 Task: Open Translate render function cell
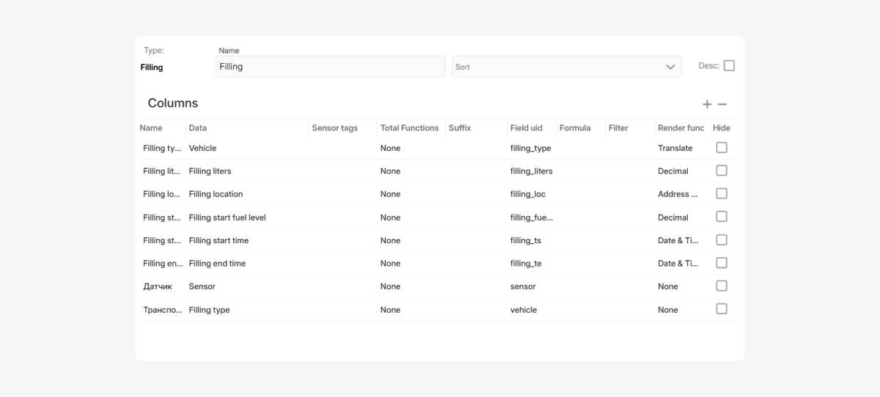(x=675, y=148)
